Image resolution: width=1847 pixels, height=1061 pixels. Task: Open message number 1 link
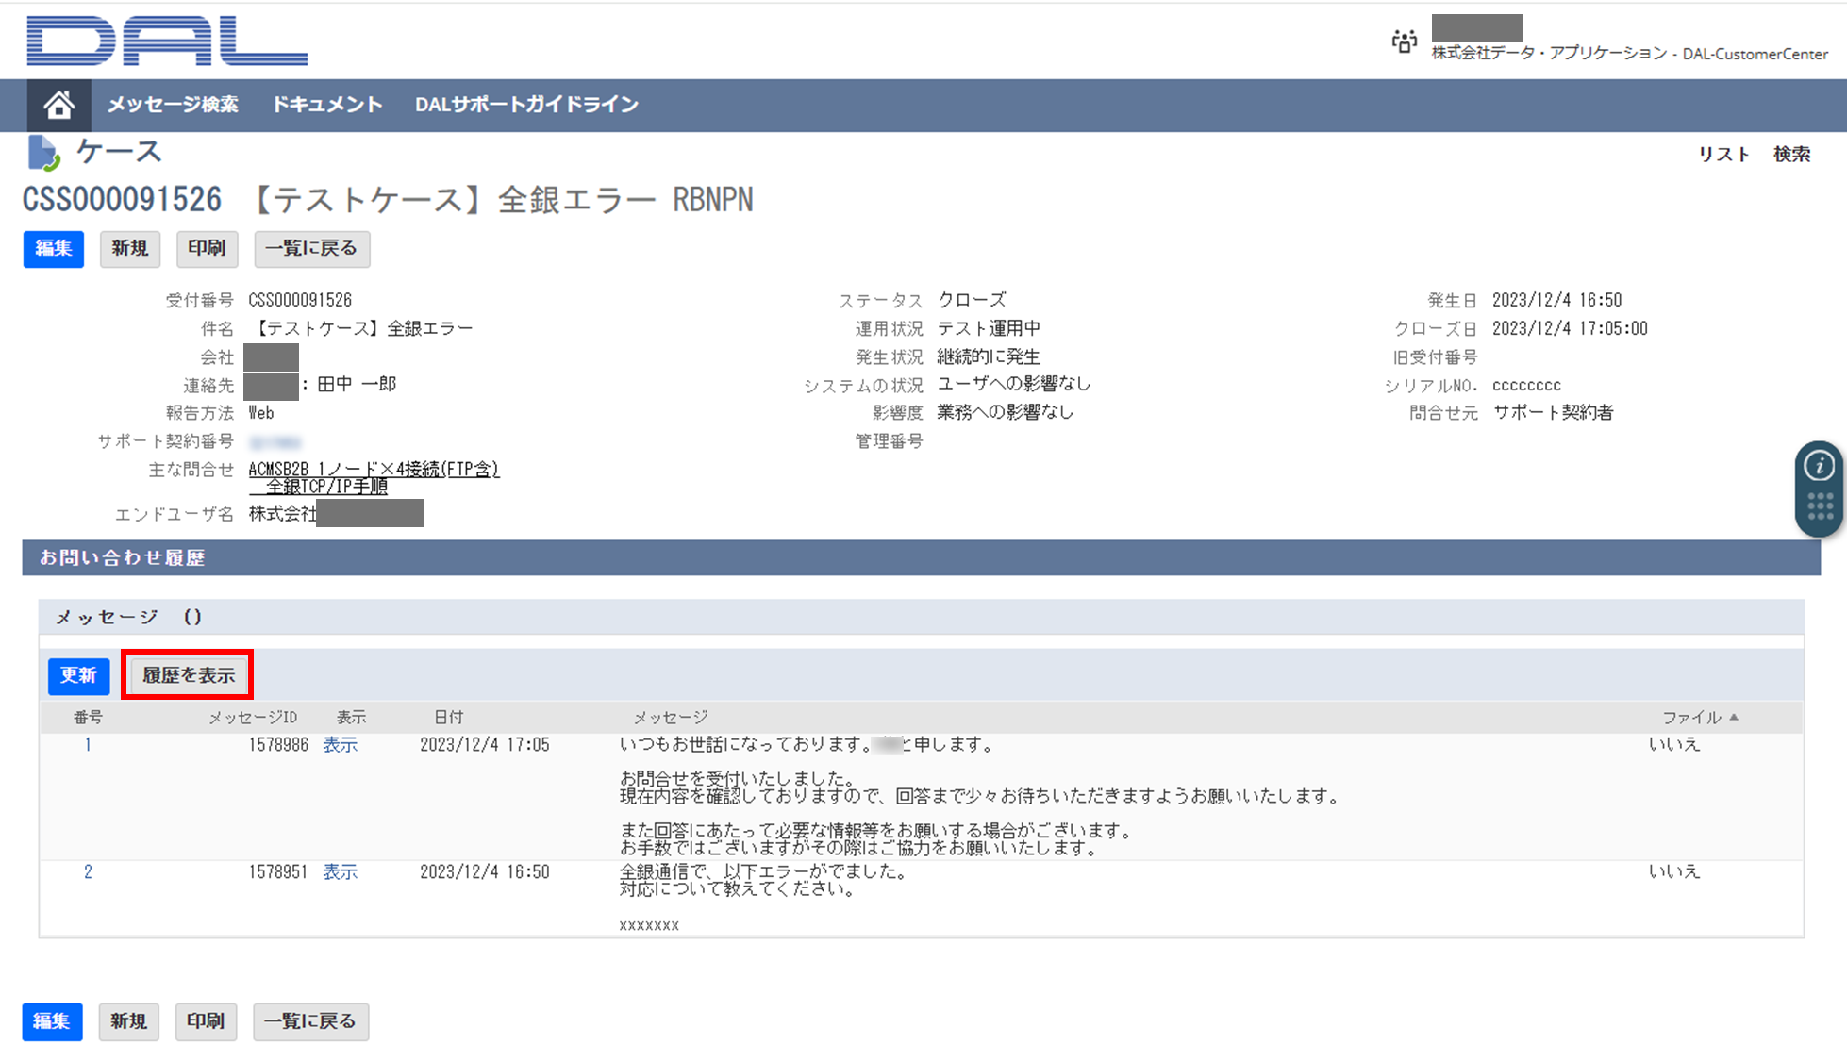[x=88, y=745]
